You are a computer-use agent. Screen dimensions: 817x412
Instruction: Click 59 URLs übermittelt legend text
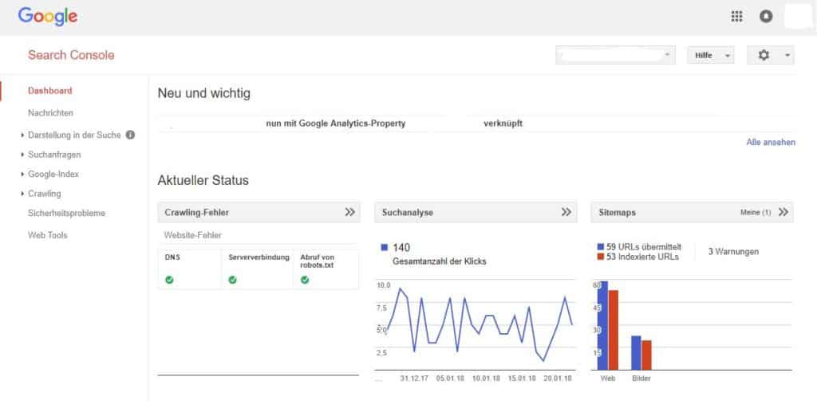coord(644,247)
